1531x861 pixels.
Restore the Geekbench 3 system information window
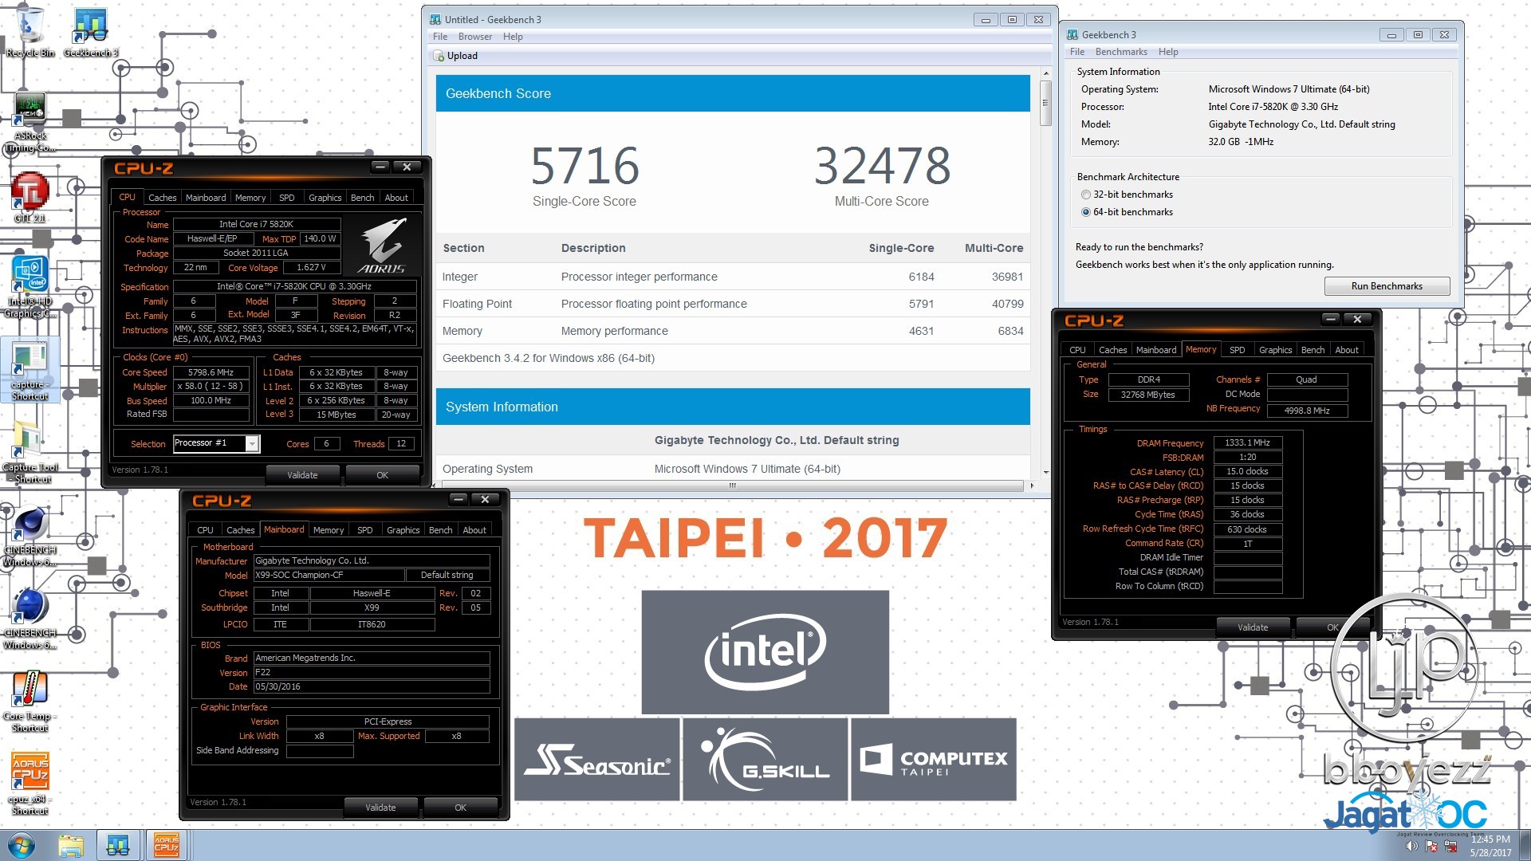(1418, 35)
